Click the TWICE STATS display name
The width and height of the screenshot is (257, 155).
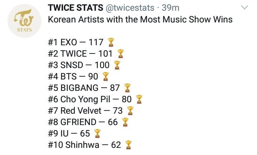(x=73, y=7)
